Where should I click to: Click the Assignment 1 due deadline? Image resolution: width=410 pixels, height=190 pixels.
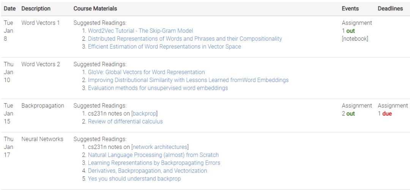pyautogui.click(x=385, y=114)
